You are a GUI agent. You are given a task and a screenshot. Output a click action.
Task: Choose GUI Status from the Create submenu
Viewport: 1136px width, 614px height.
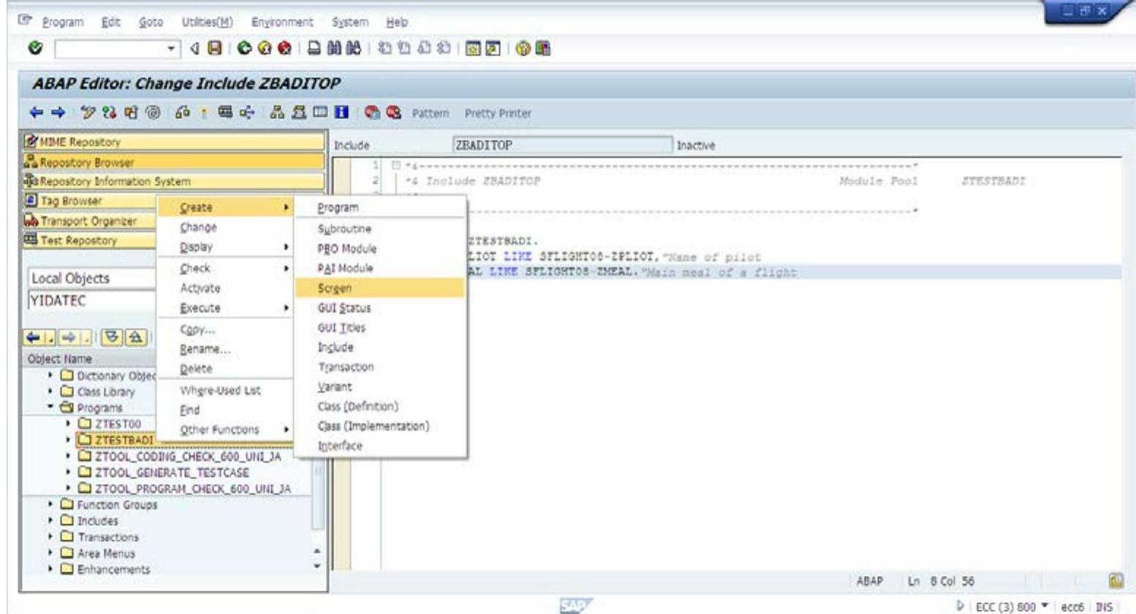coord(379,308)
